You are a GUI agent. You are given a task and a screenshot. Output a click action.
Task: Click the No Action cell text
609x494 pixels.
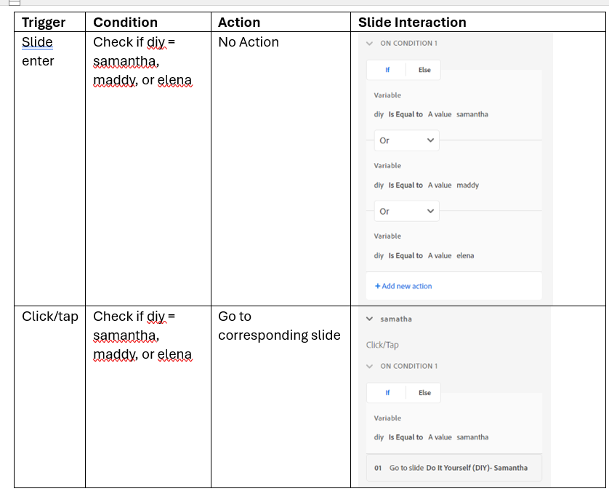[249, 42]
